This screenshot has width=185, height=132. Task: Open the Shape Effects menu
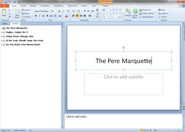point(147,17)
